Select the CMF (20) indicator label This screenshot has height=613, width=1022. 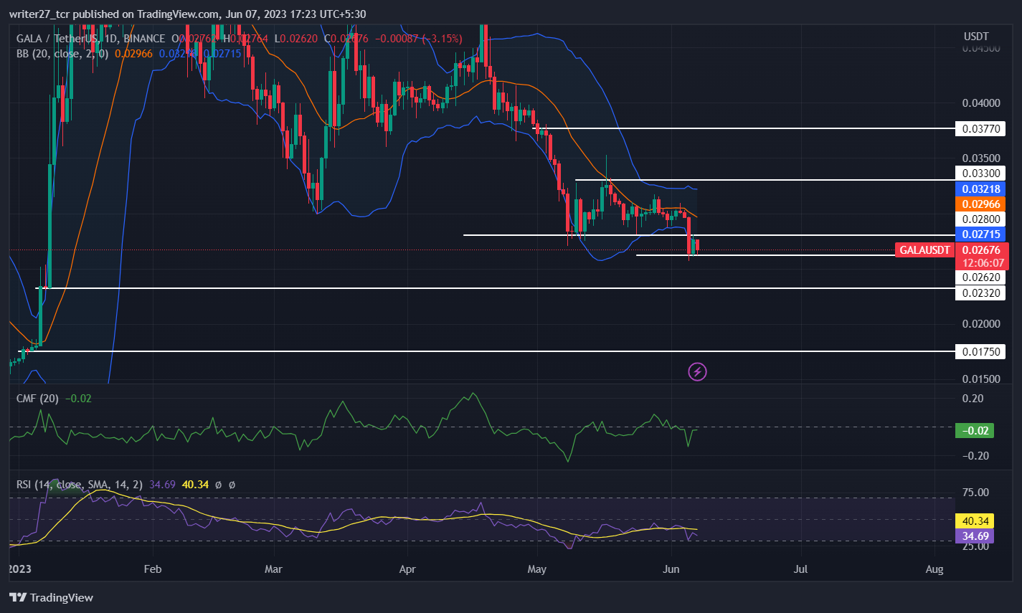coord(37,398)
